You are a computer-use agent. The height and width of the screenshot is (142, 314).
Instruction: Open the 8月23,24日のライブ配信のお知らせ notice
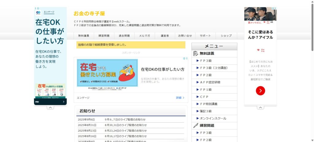pos(125,131)
